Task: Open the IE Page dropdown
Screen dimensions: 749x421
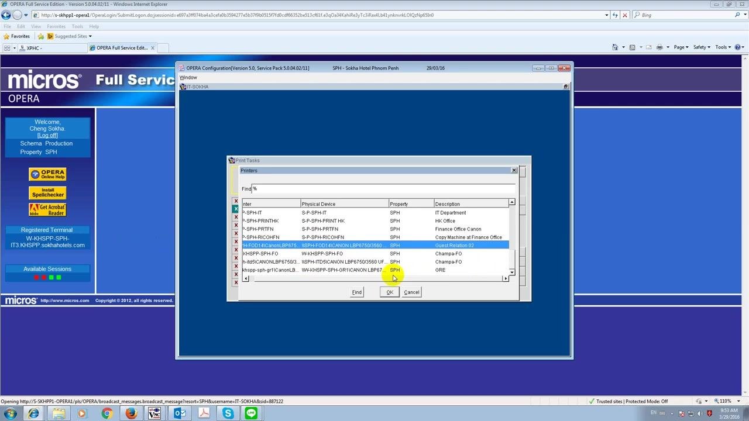Action: coord(681,47)
